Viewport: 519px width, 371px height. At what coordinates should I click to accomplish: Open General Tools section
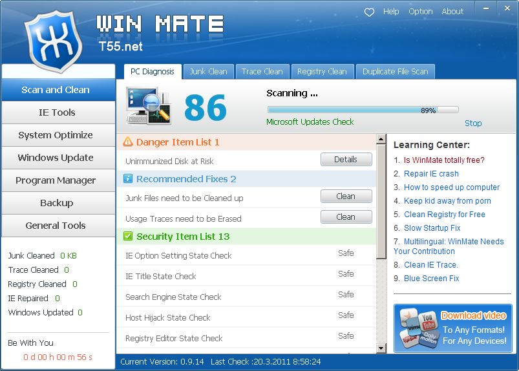pos(58,226)
